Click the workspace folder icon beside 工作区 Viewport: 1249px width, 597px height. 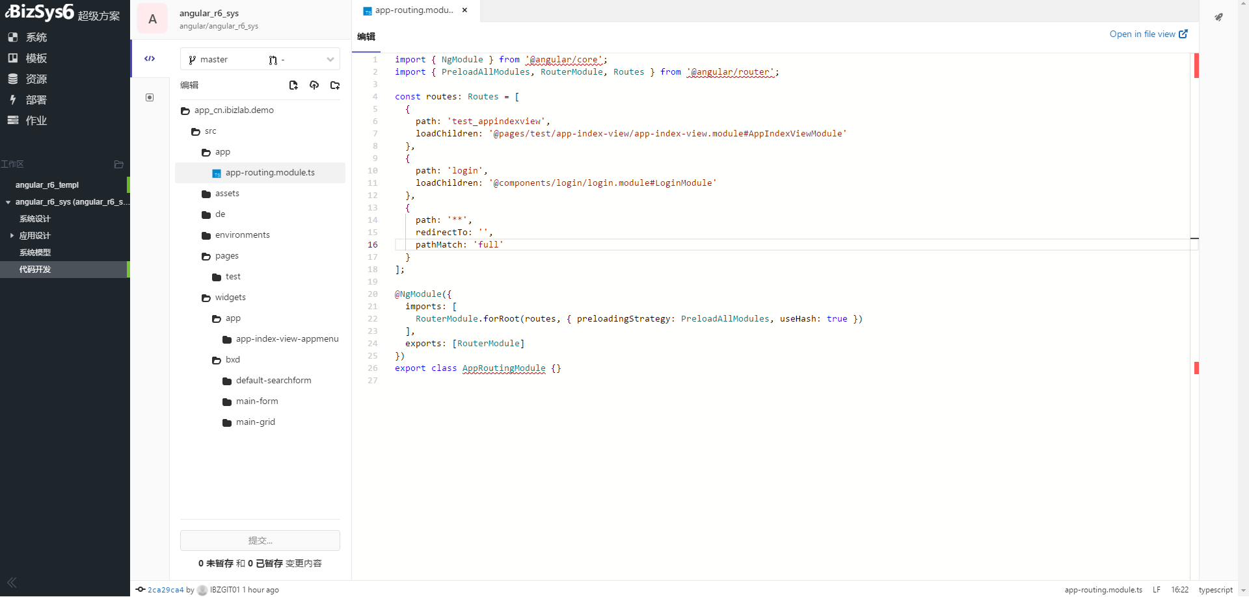[118, 164]
